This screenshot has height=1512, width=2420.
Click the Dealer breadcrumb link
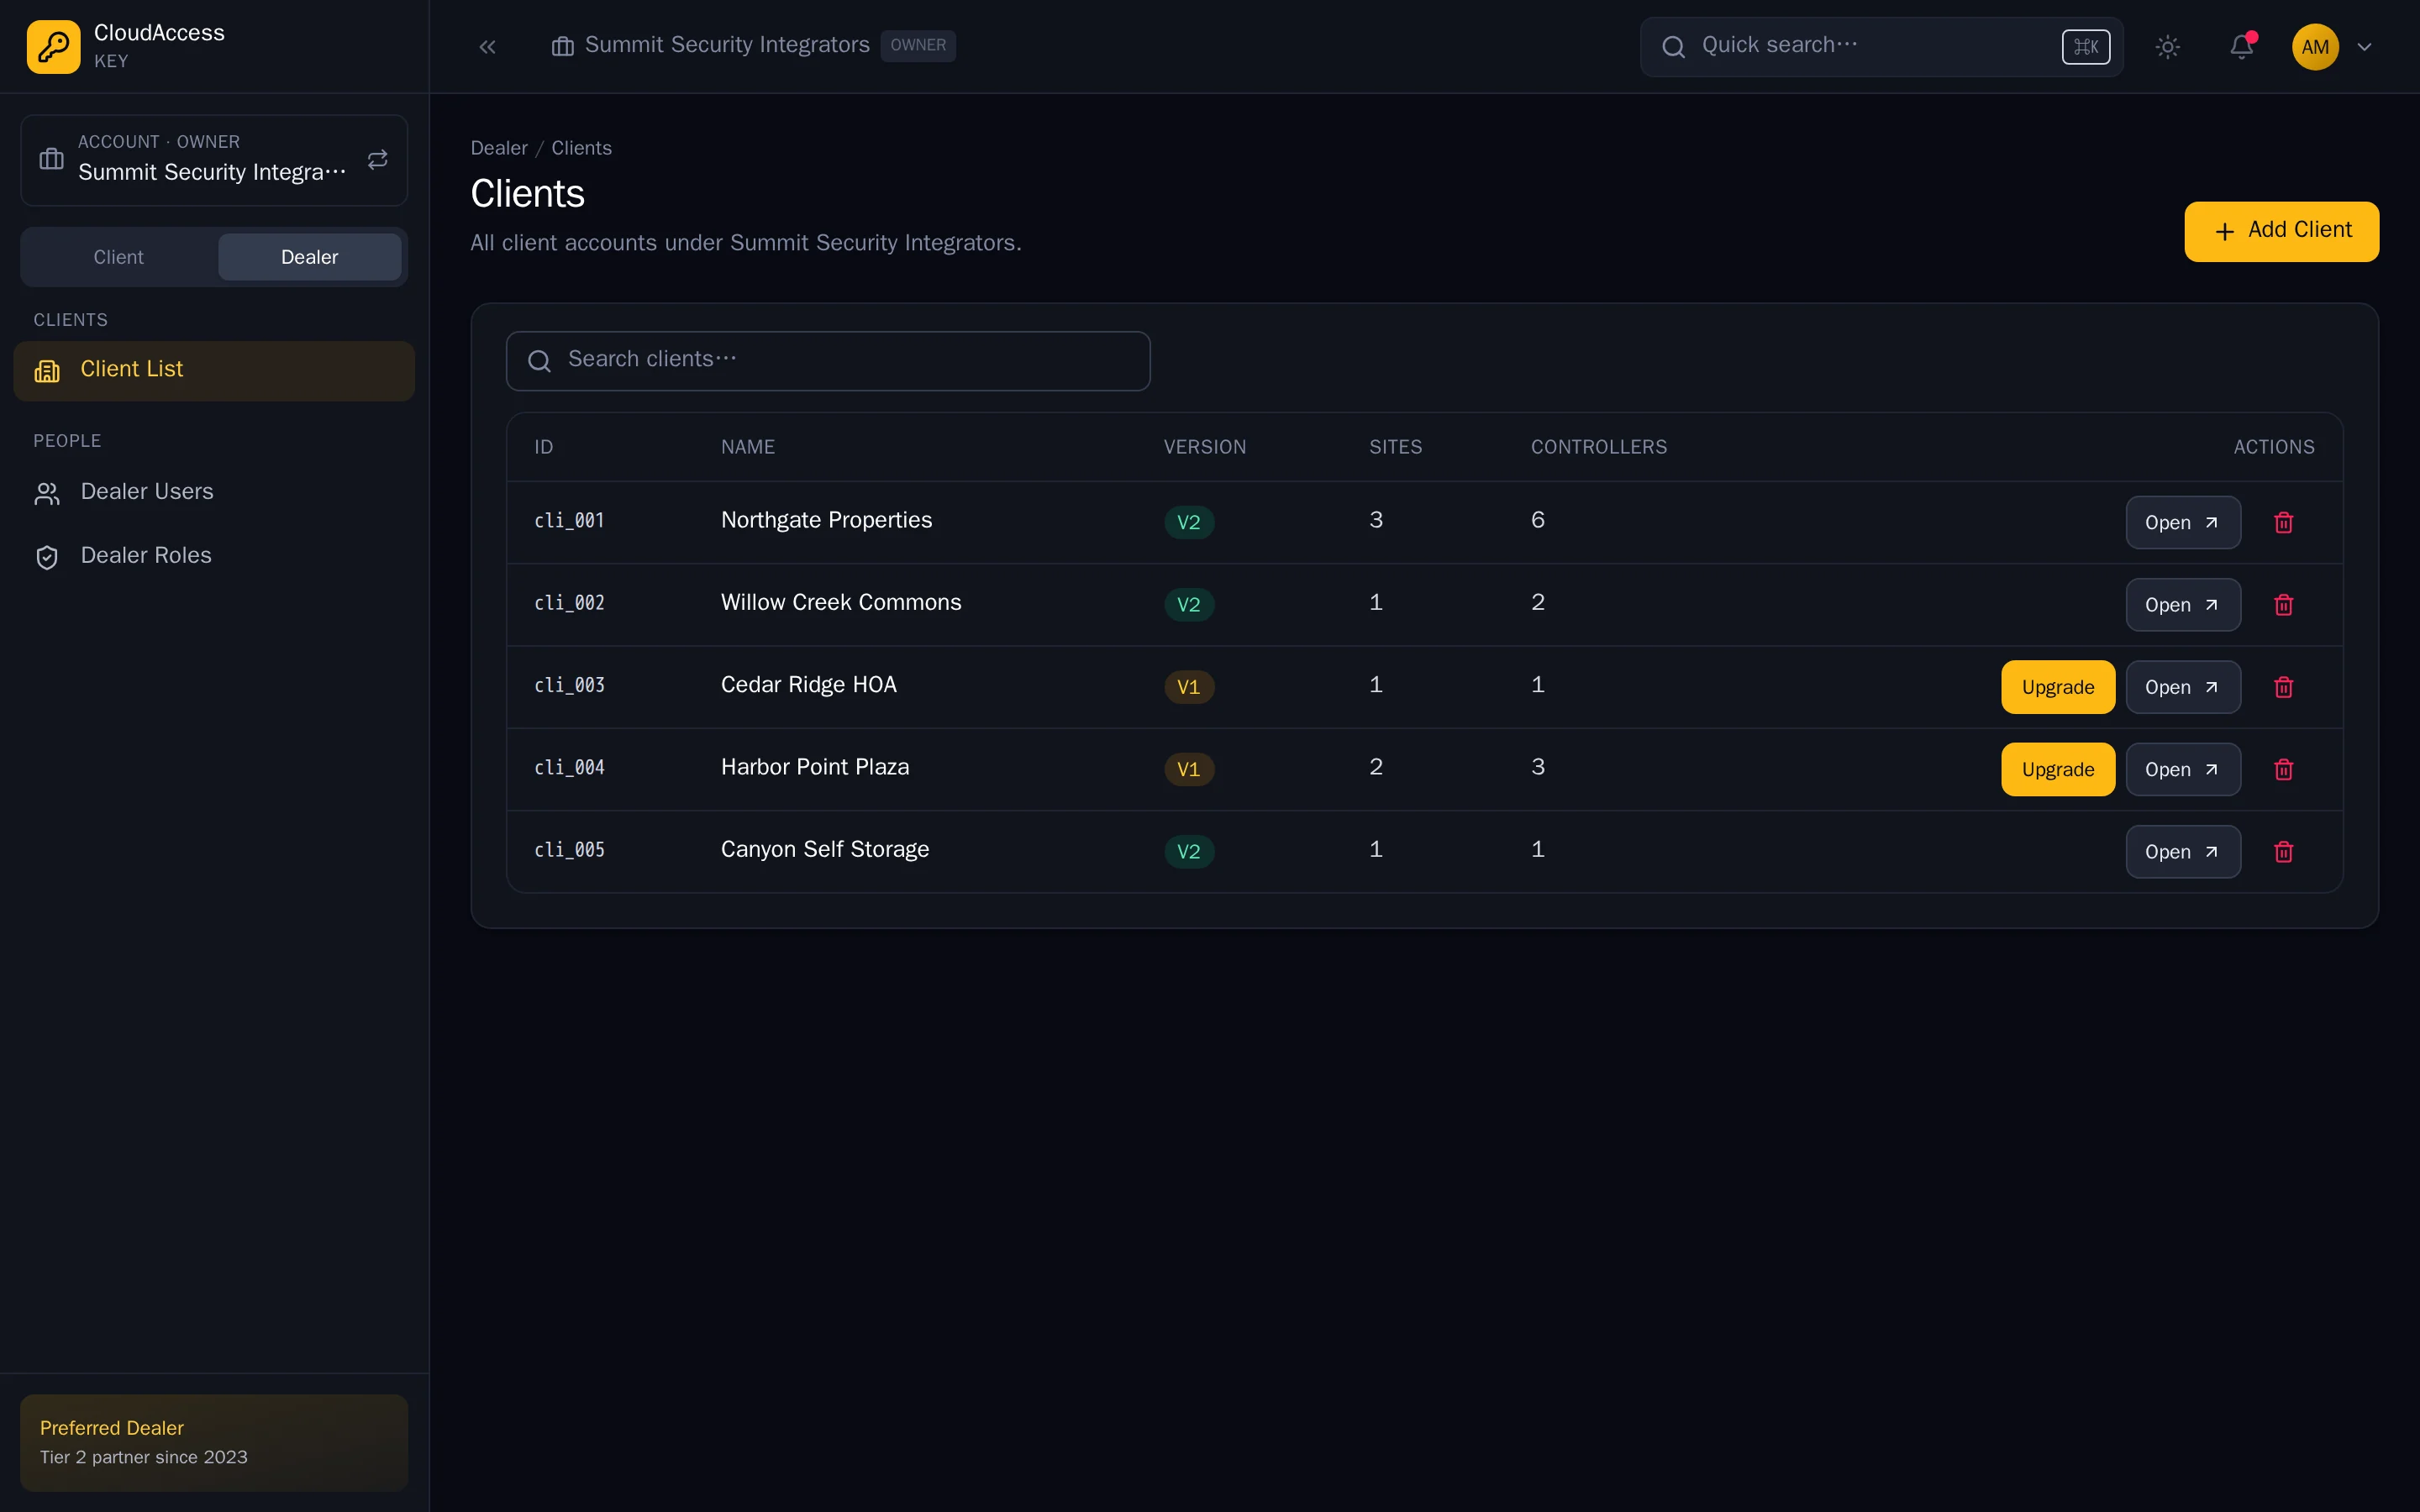point(499,148)
